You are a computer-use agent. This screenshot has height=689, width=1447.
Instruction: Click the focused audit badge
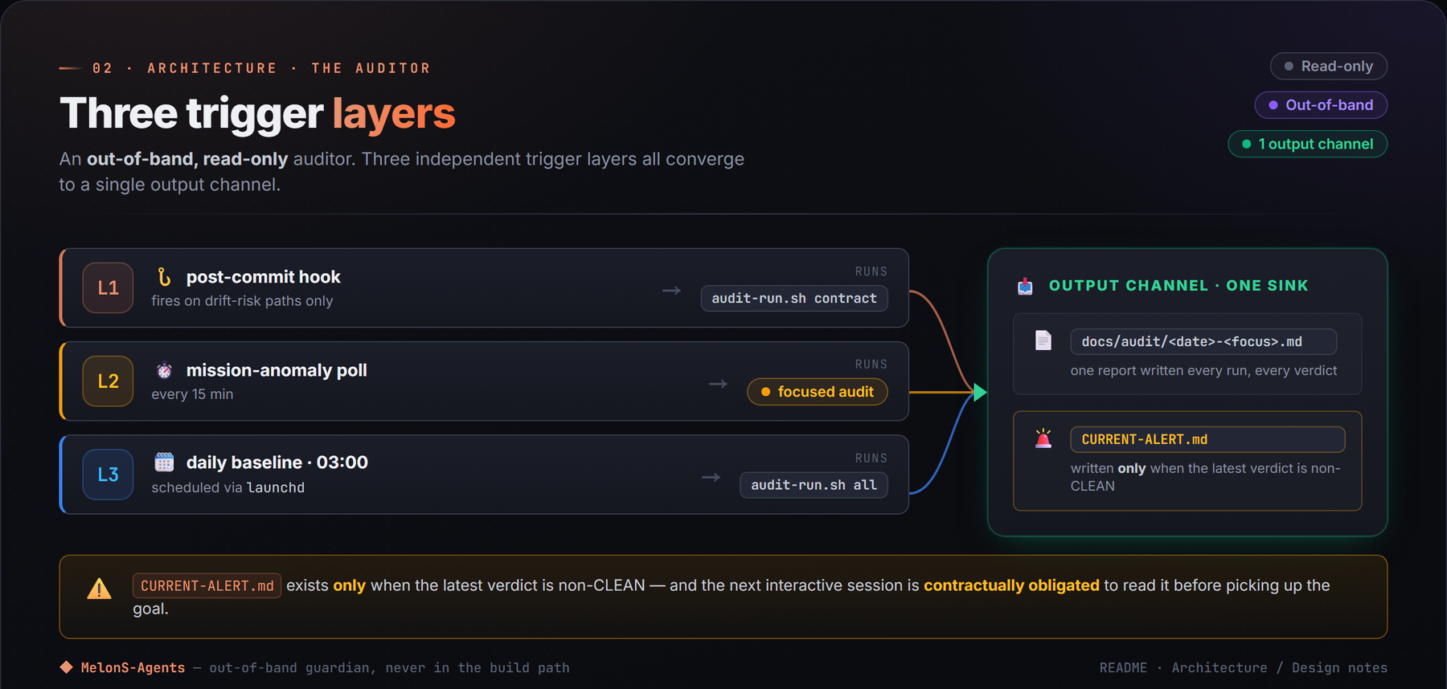tap(817, 392)
